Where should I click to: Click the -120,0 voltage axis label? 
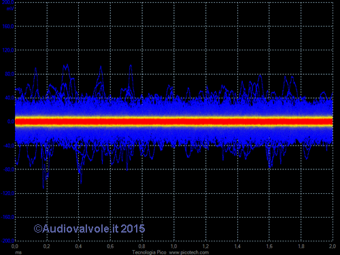pyautogui.click(x=7, y=193)
